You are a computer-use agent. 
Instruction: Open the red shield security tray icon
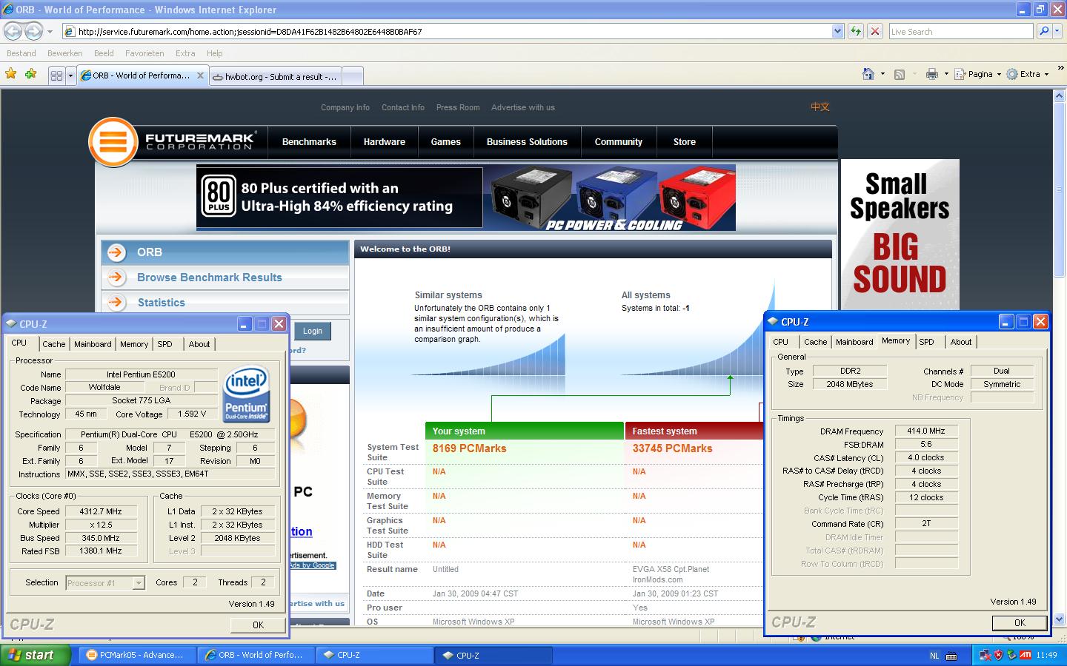(998, 655)
